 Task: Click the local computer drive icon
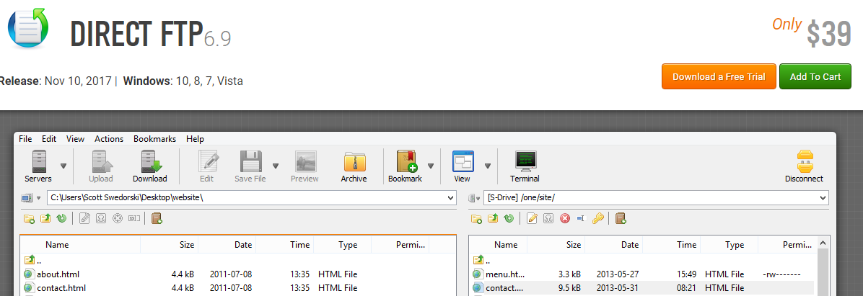pyautogui.click(x=27, y=198)
